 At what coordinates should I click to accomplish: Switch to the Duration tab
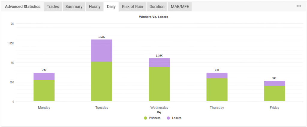157,7
